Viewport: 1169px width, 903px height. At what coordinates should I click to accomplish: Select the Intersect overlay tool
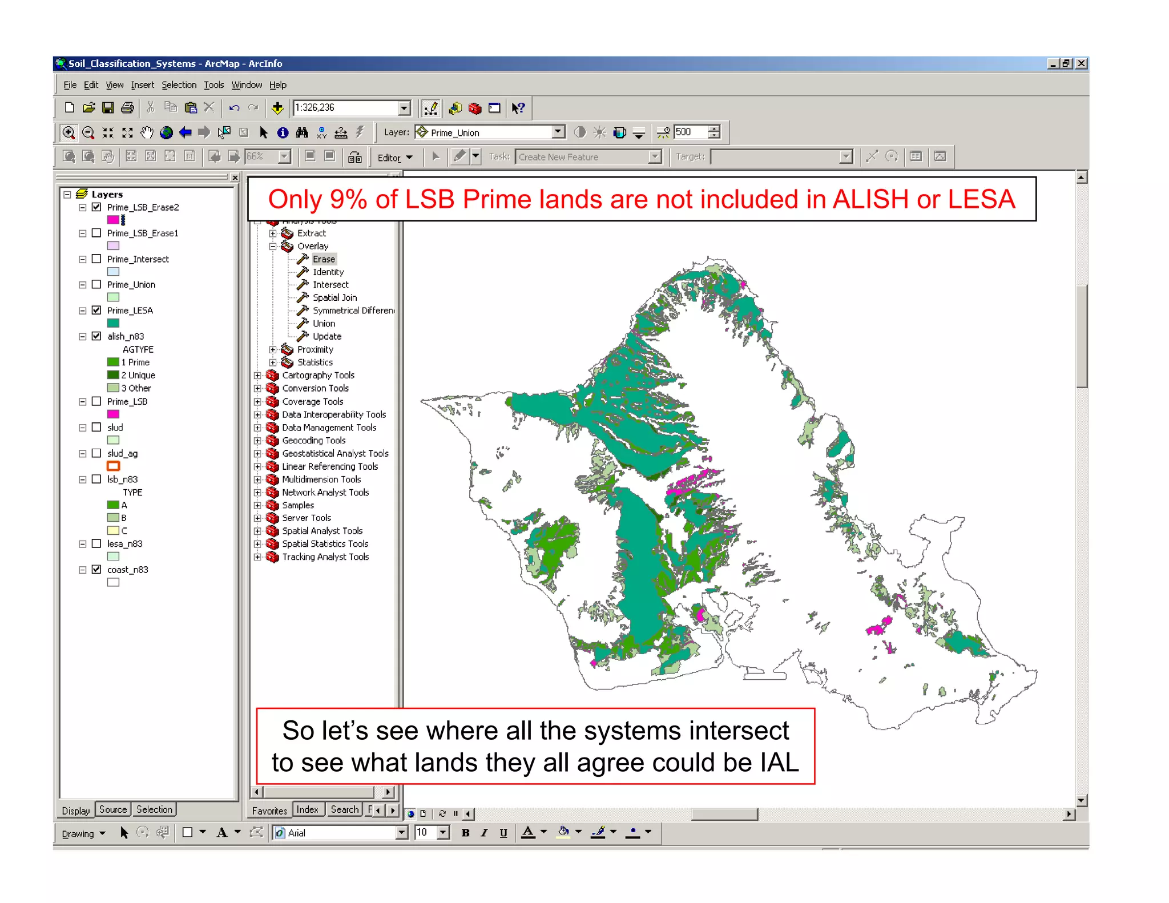[330, 285]
